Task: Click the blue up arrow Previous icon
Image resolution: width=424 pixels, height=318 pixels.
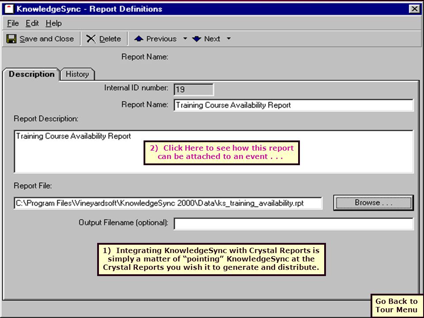Action: (x=139, y=39)
